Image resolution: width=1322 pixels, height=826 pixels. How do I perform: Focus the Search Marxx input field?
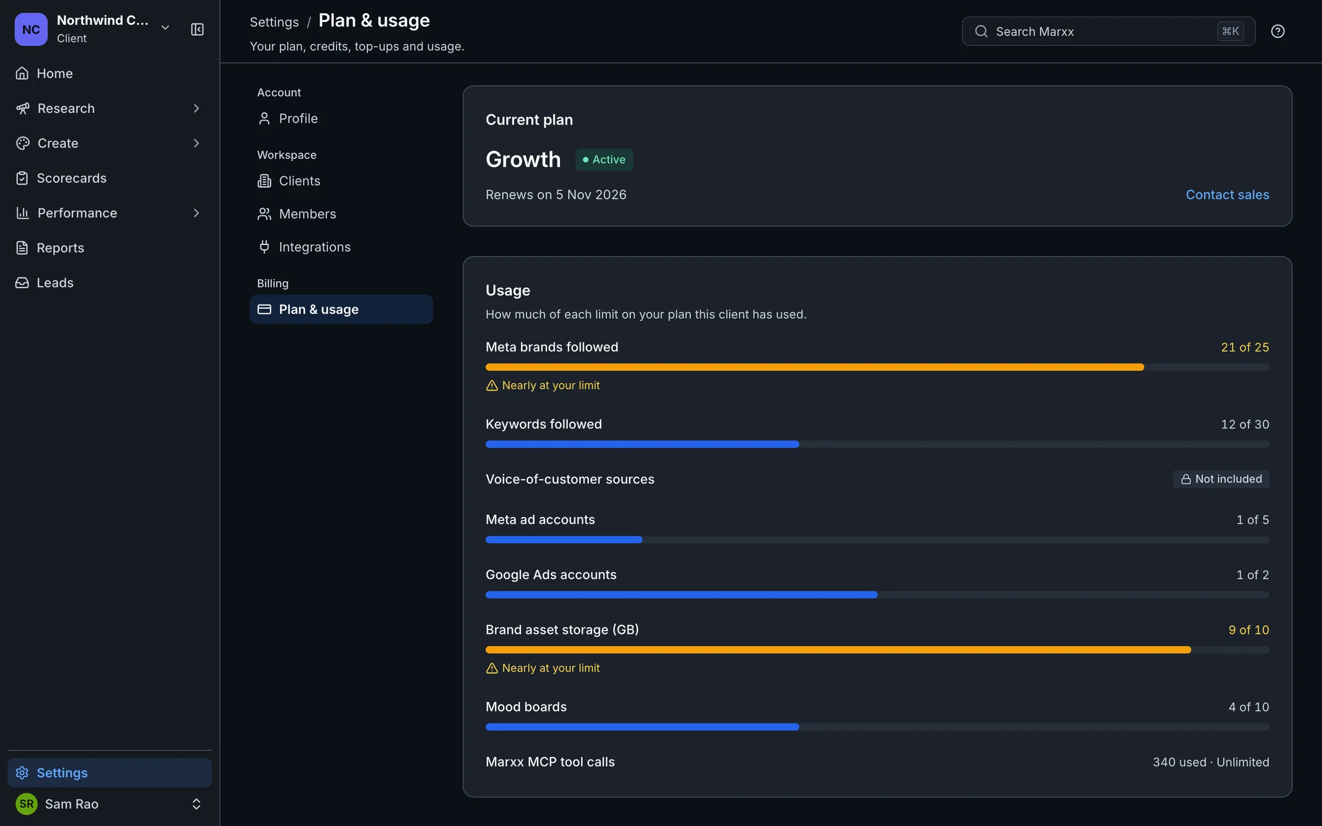pyautogui.click(x=1108, y=31)
